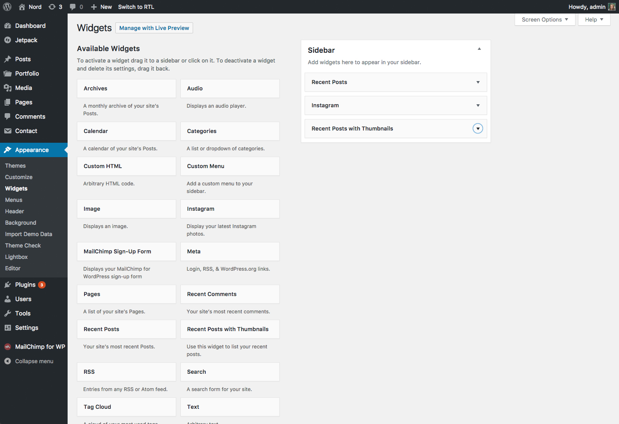This screenshot has width=619, height=424.
Task: Select the Search available widget
Action: [x=230, y=372]
